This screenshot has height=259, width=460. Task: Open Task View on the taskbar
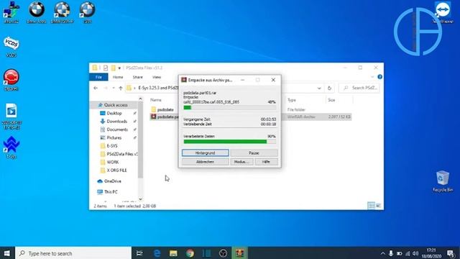pos(139,253)
